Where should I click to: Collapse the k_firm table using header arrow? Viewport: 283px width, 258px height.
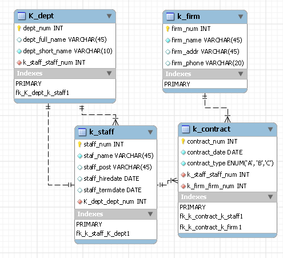click(241, 17)
